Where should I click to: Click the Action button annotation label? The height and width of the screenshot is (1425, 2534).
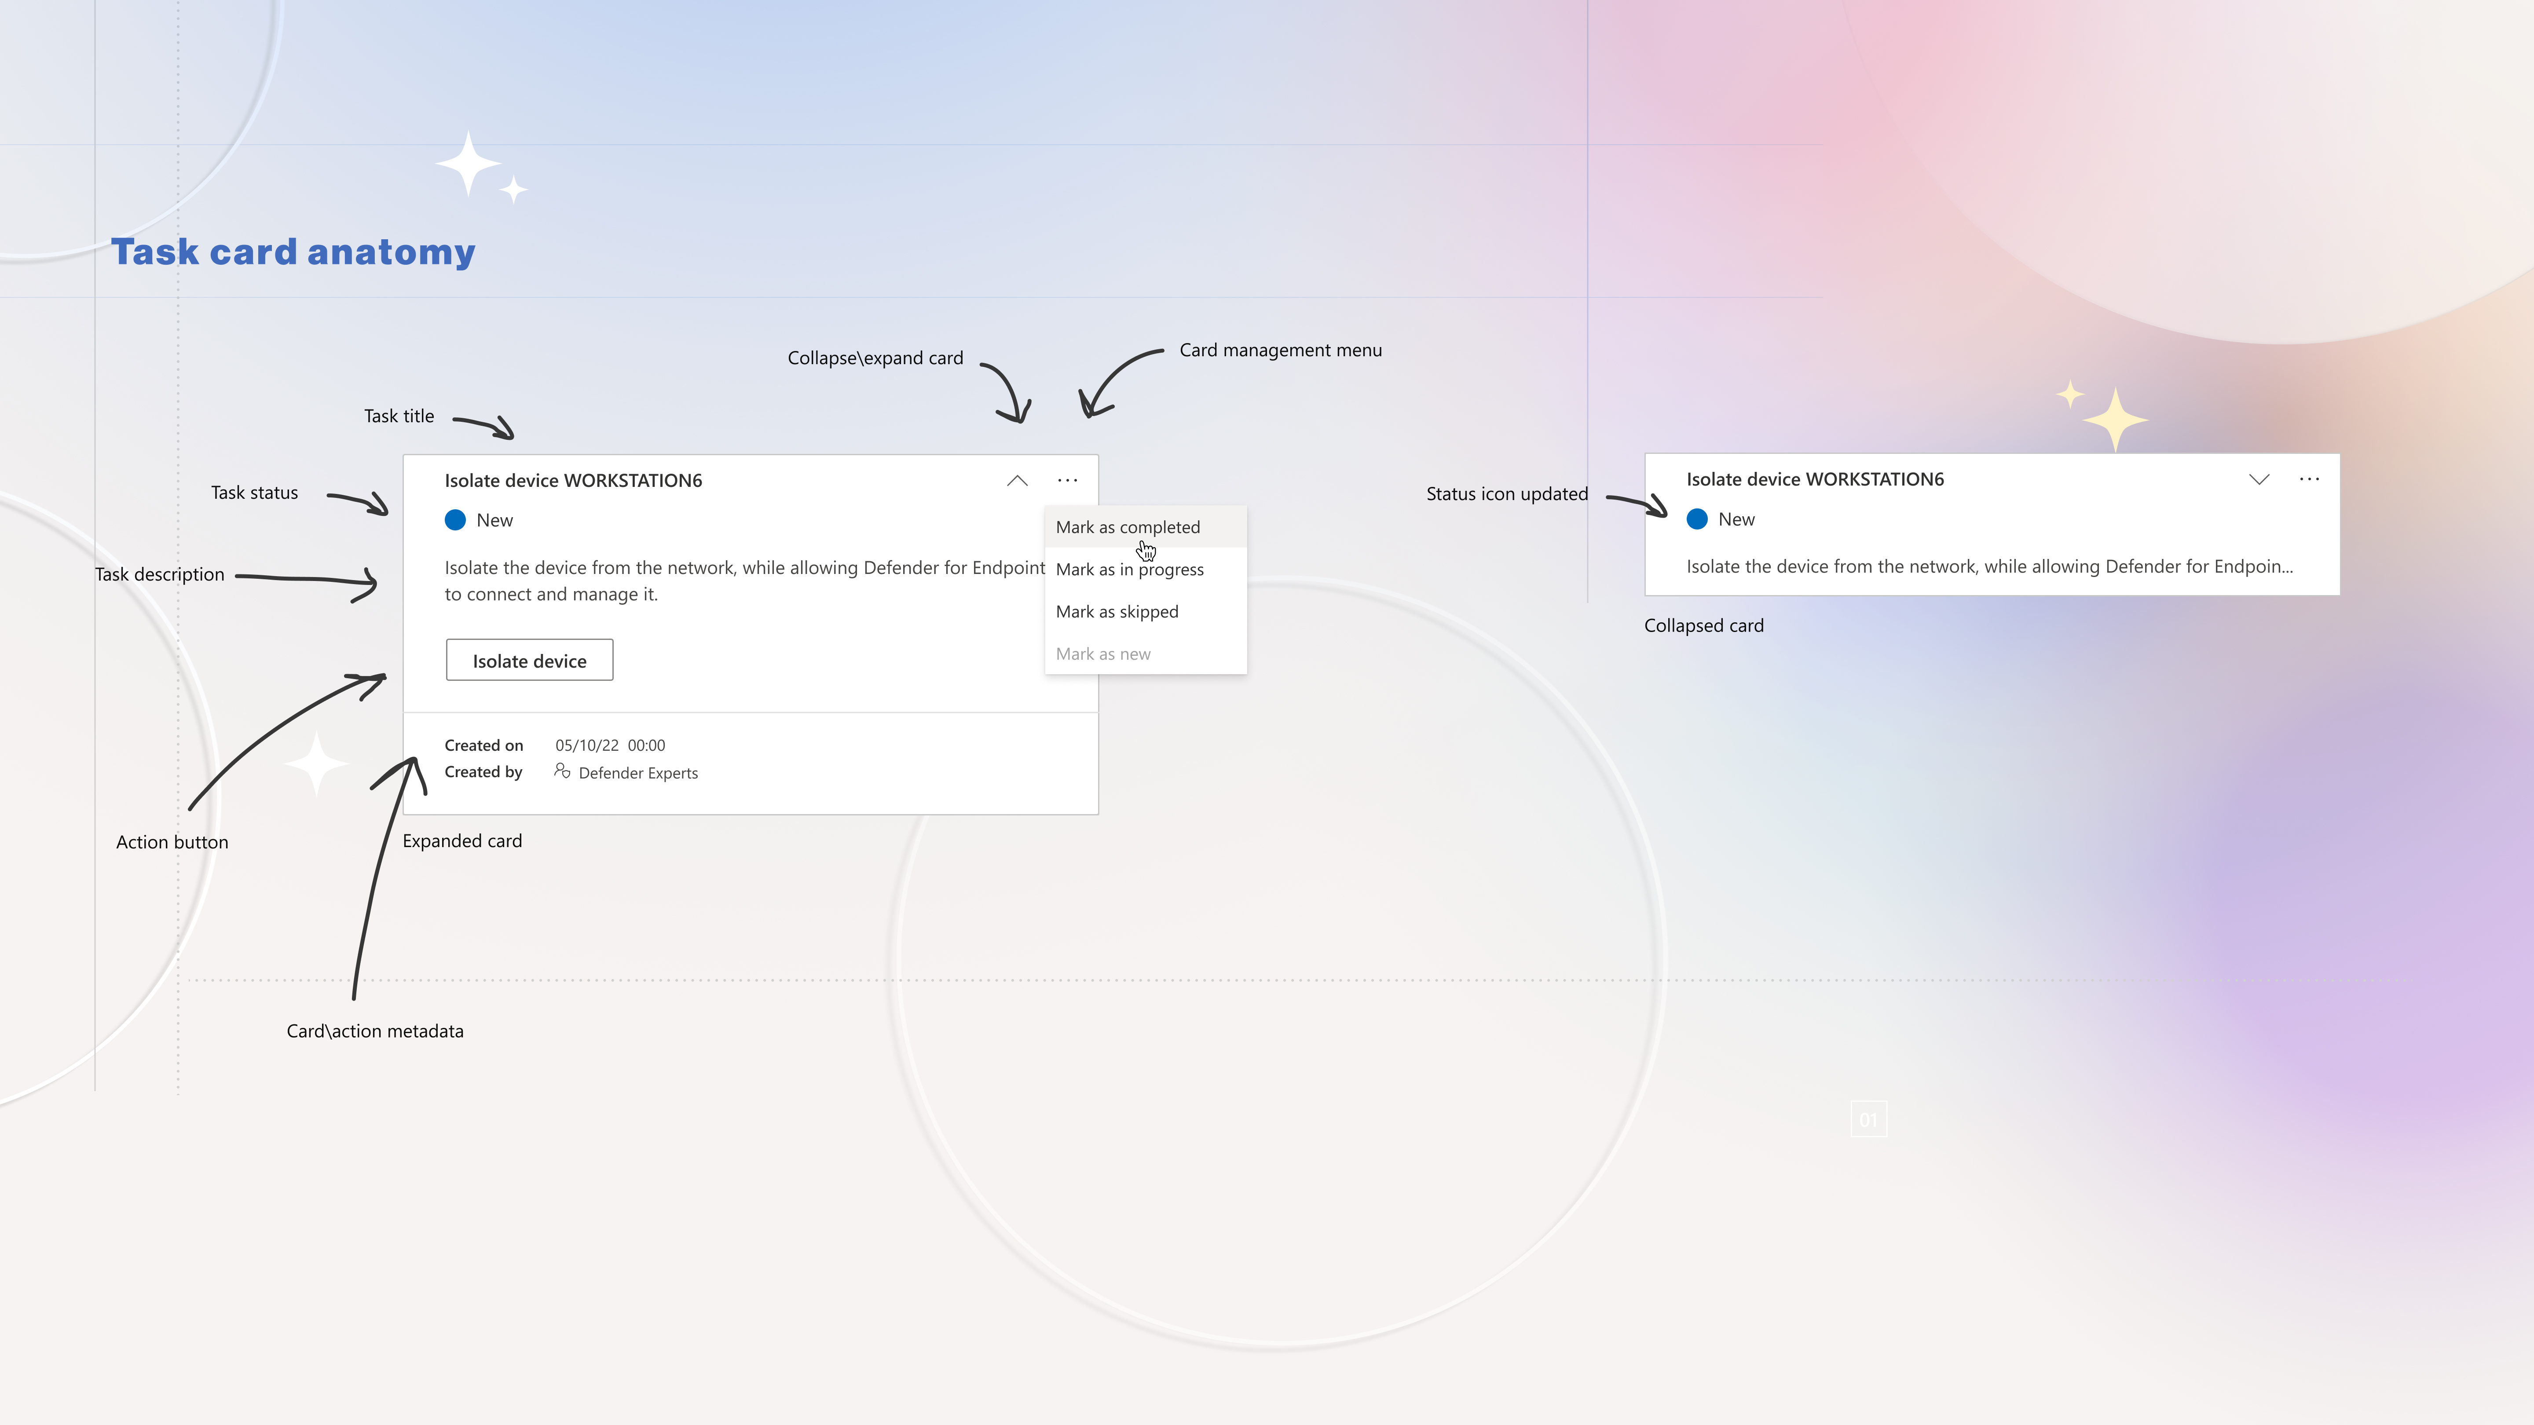point(172,842)
